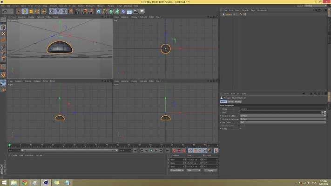Enable the X-Ray checkbox

point(241,128)
